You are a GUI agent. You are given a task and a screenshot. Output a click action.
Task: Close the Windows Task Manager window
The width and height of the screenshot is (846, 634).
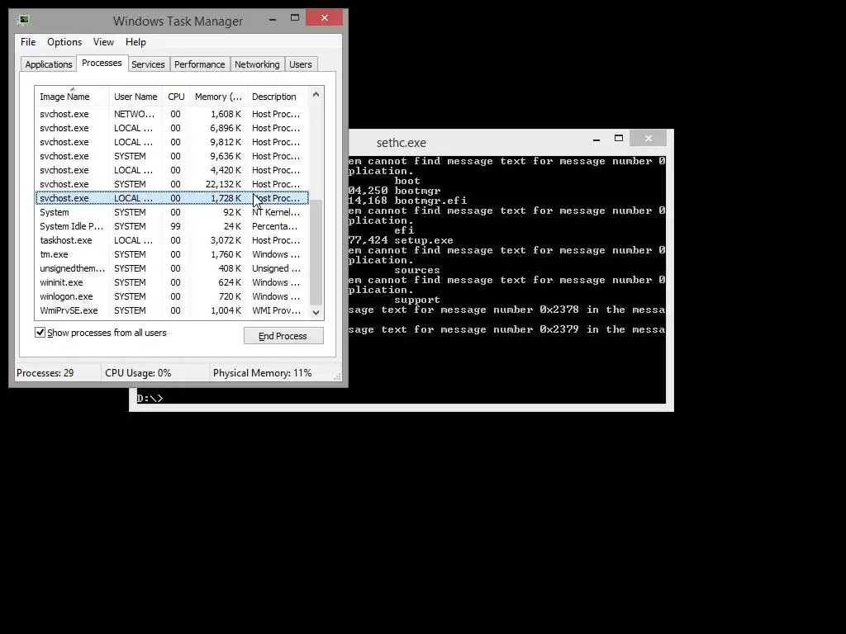pyautogui.click(x=324, y=18)
